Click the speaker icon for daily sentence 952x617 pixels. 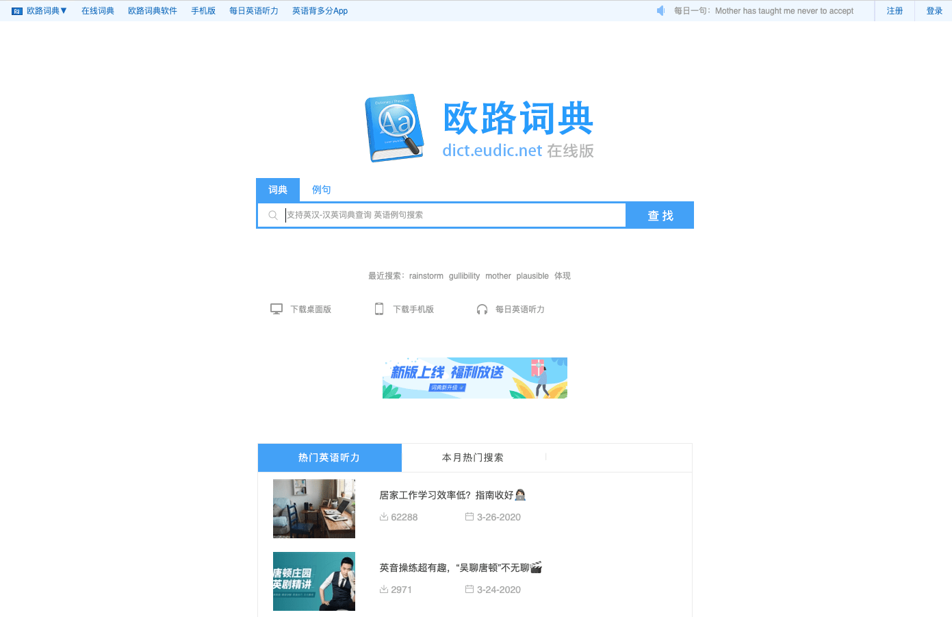(x=660, y=11)
